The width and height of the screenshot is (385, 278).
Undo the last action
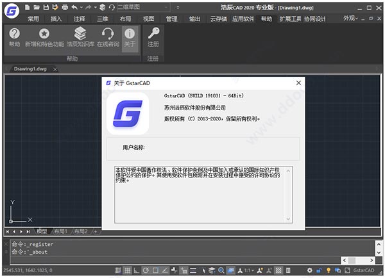[74, 8]
